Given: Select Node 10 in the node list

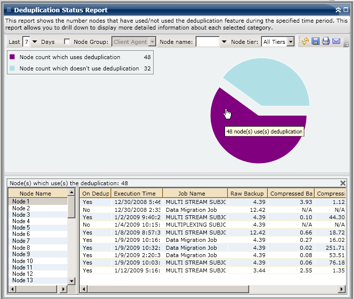Looking at the screenshot, I should 23,261.
